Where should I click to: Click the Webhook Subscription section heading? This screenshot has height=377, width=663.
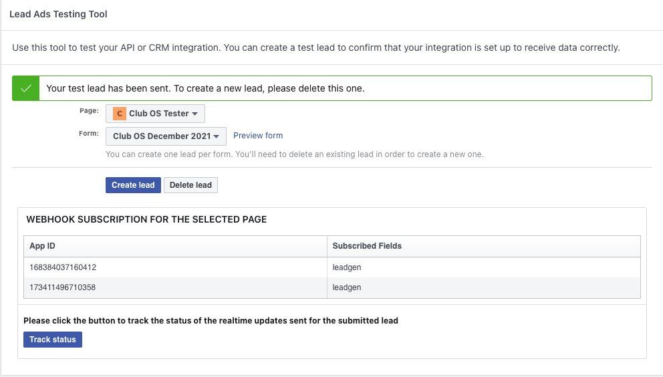tap(146, 219)
